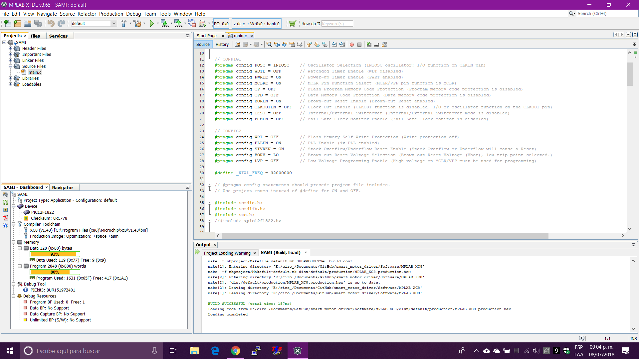Expand the Header Files folder
Viewport: 639px width, 359px height.
10,49
